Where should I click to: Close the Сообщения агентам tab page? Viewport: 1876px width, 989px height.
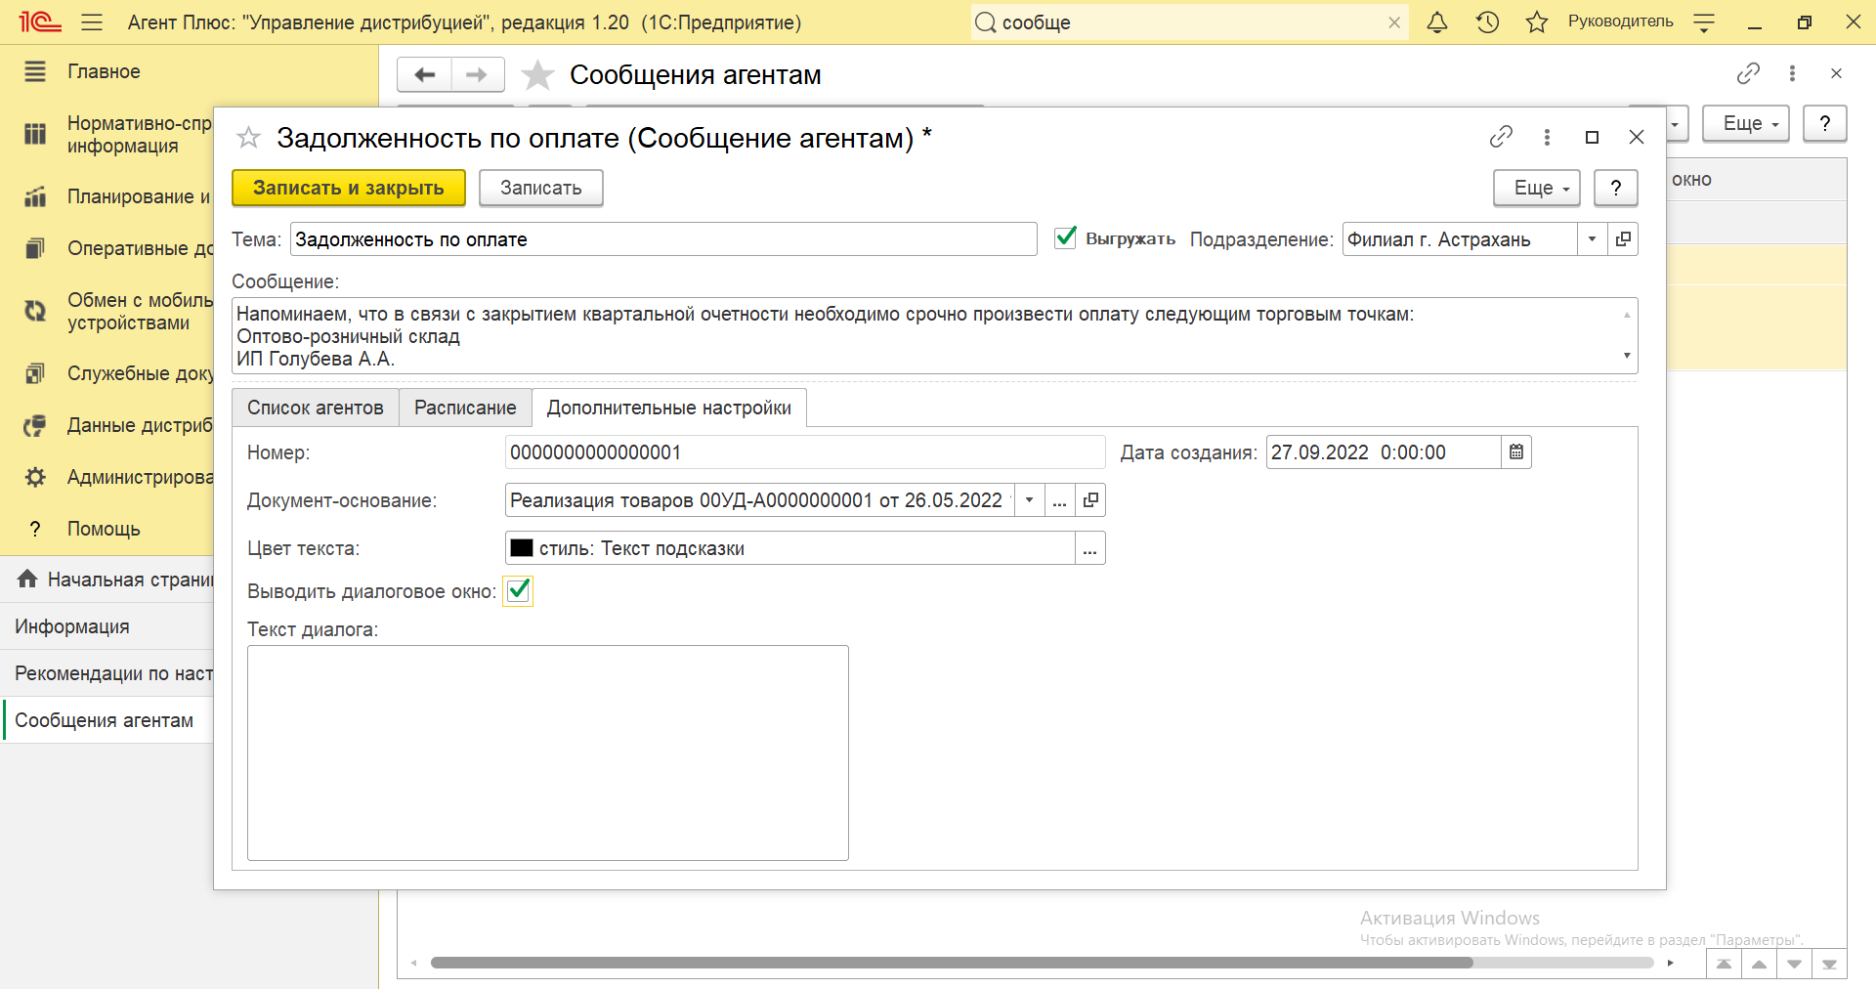1836,73
